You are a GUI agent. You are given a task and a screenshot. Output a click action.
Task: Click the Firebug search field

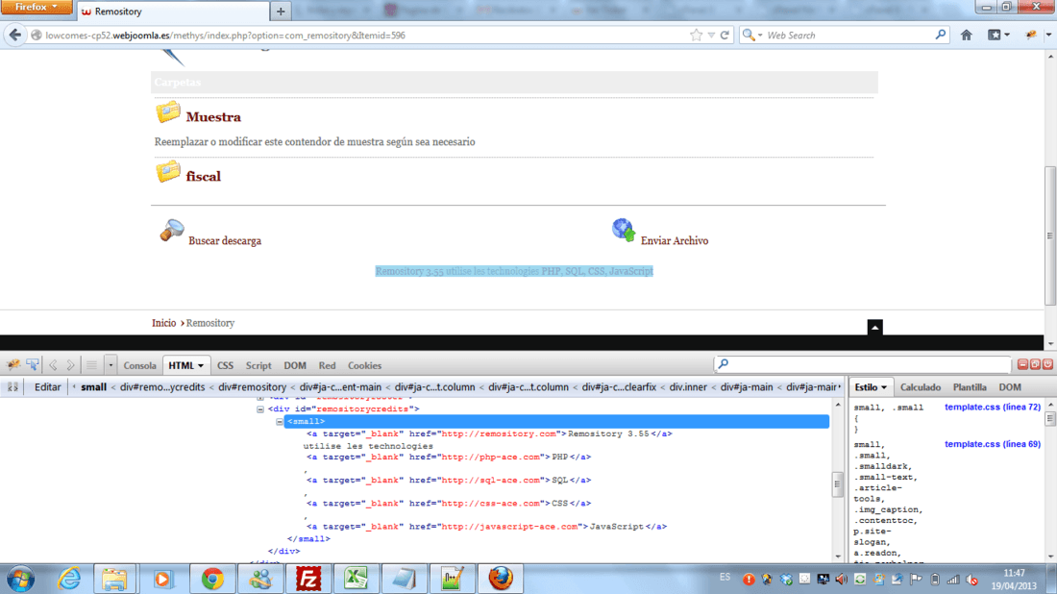[x=862, y=364]
